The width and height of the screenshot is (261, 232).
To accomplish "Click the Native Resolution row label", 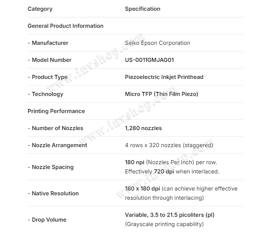I will [53, 193].
